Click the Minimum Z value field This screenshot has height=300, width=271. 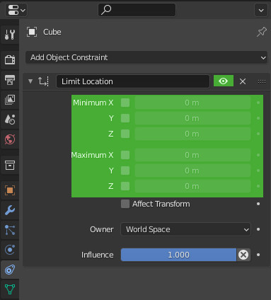coord(192,134)
